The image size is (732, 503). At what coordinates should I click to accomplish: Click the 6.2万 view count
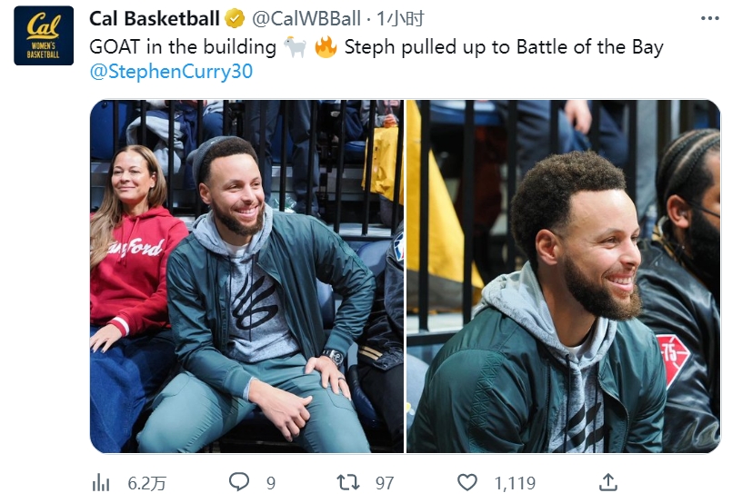[x=146, y=483]
